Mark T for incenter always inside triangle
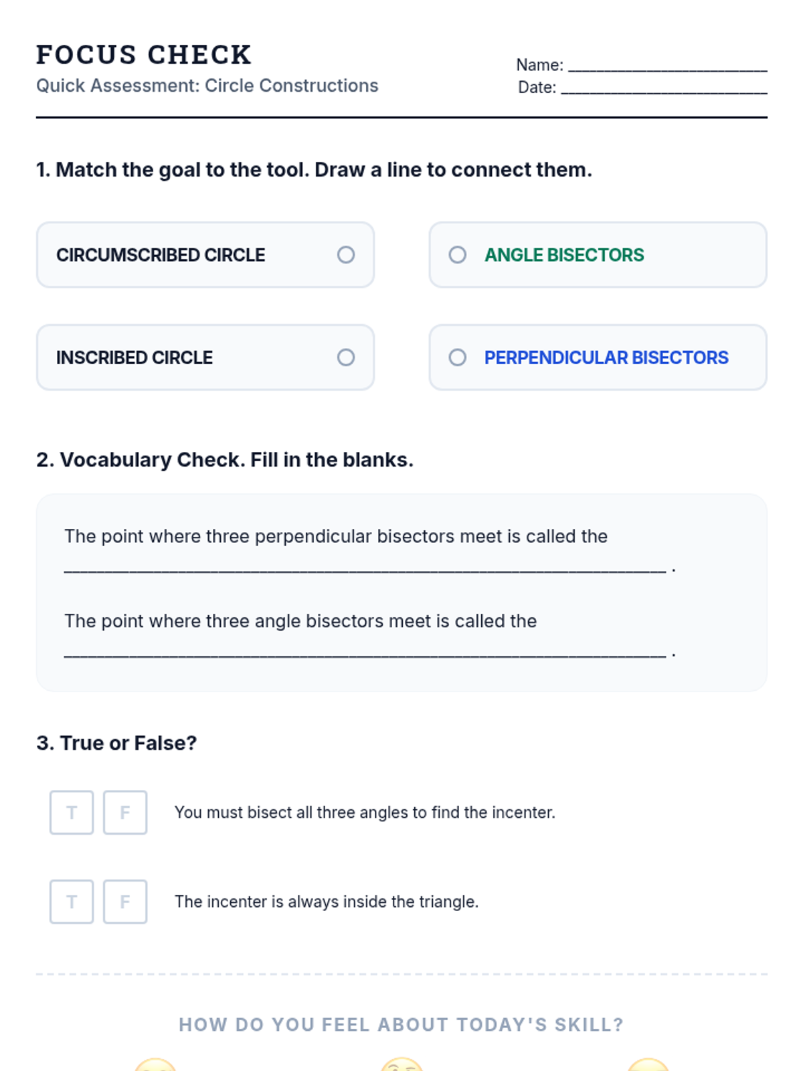The image size is (803, 1071). [72, 902]
